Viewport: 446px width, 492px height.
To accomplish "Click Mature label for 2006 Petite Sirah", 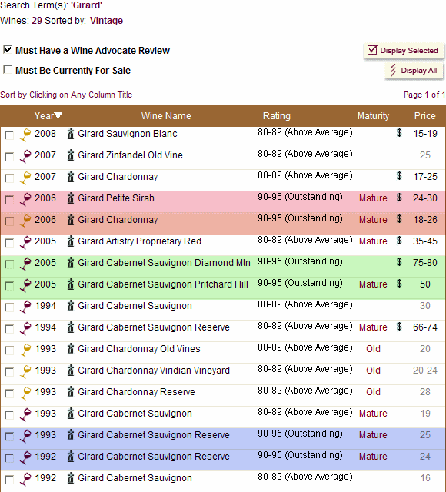I will tap(373, 198).
